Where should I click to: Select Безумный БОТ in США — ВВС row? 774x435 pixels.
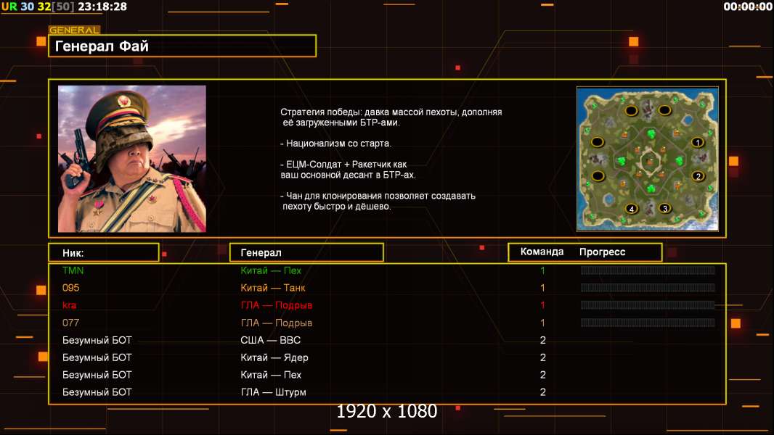click(97, 340)
